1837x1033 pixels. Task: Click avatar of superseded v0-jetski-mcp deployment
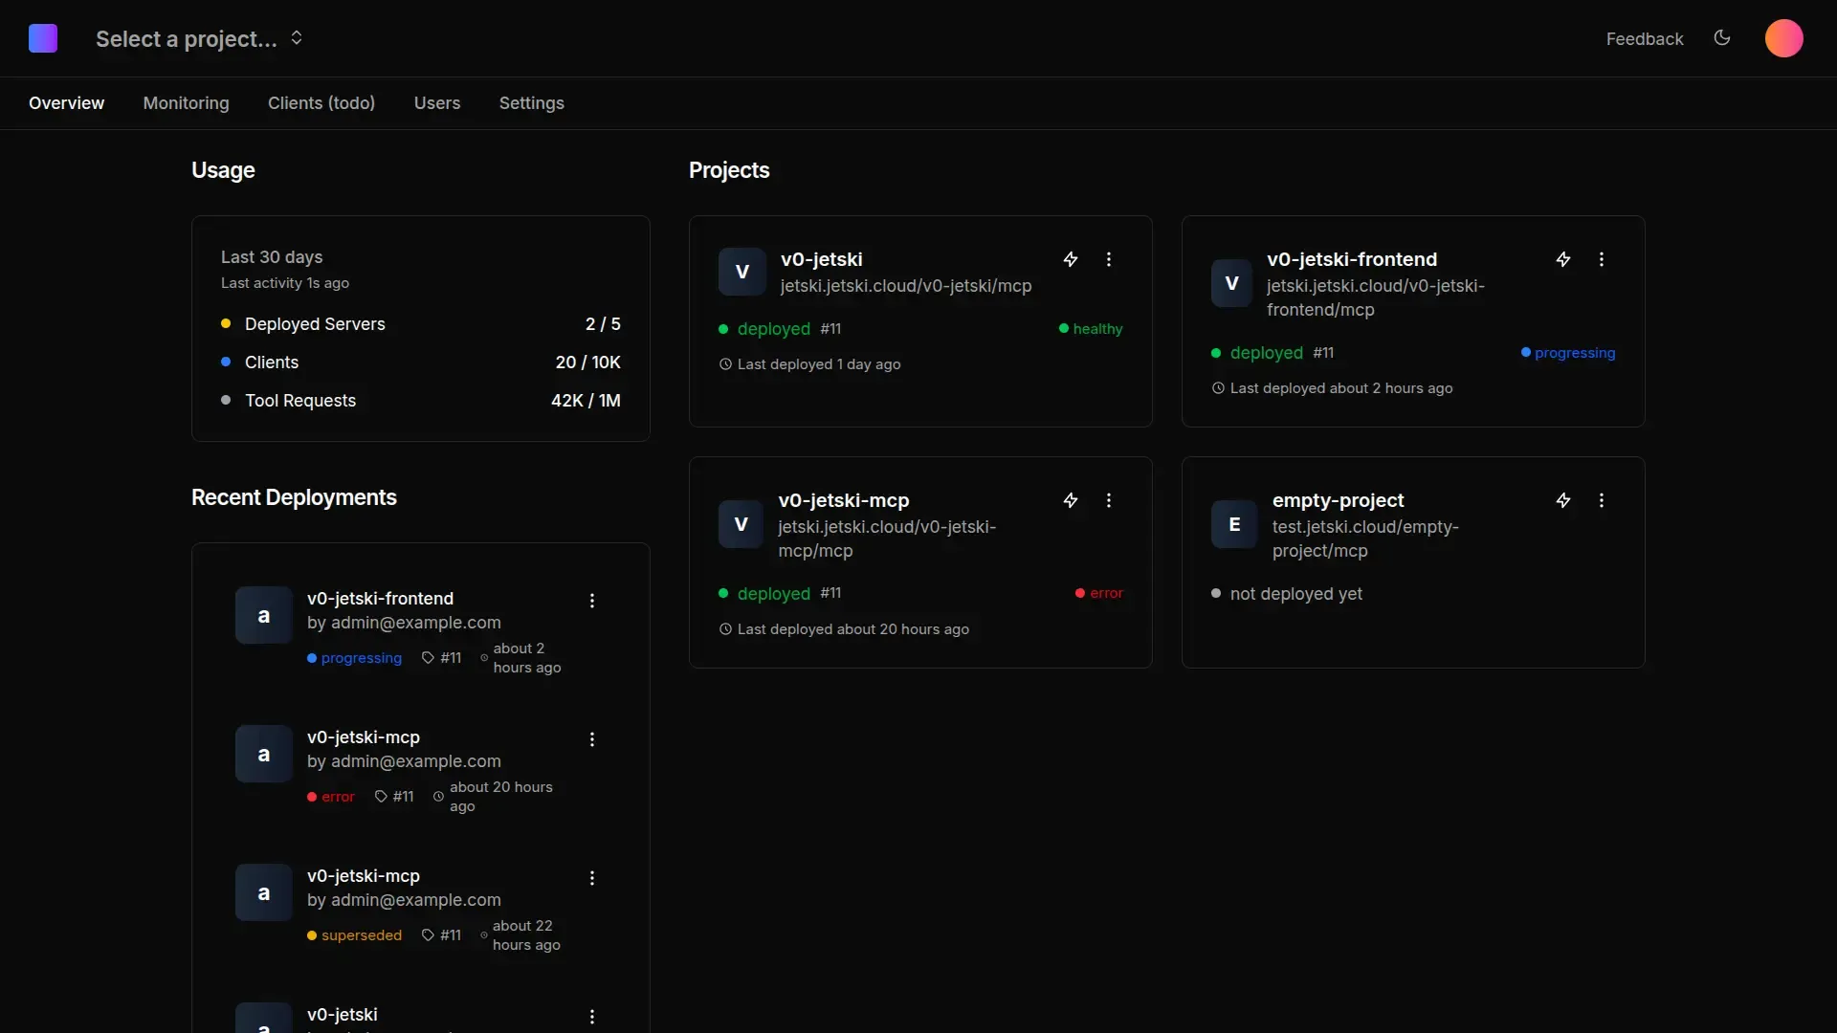coord(264,892)
